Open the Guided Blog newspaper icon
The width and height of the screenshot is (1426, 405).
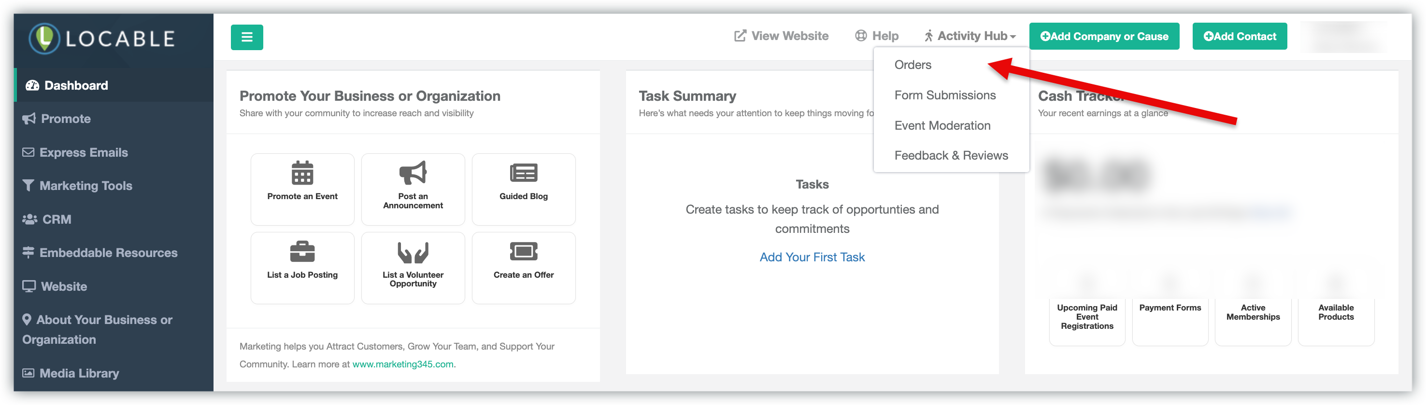click(523, 173)
